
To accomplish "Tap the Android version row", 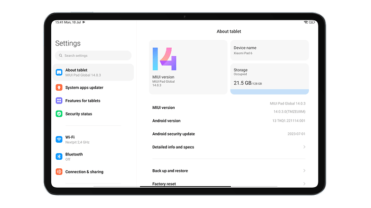I will 229,121.
